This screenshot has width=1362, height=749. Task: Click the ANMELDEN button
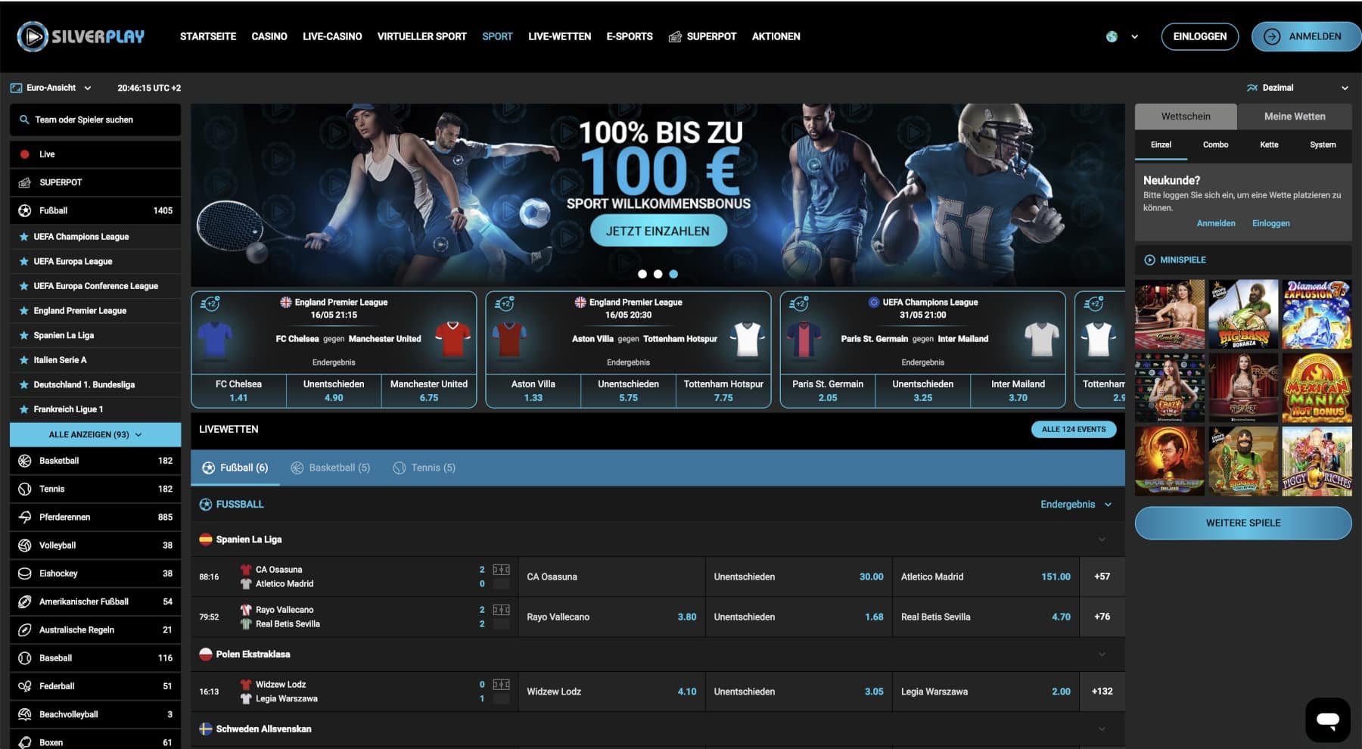1305,36
